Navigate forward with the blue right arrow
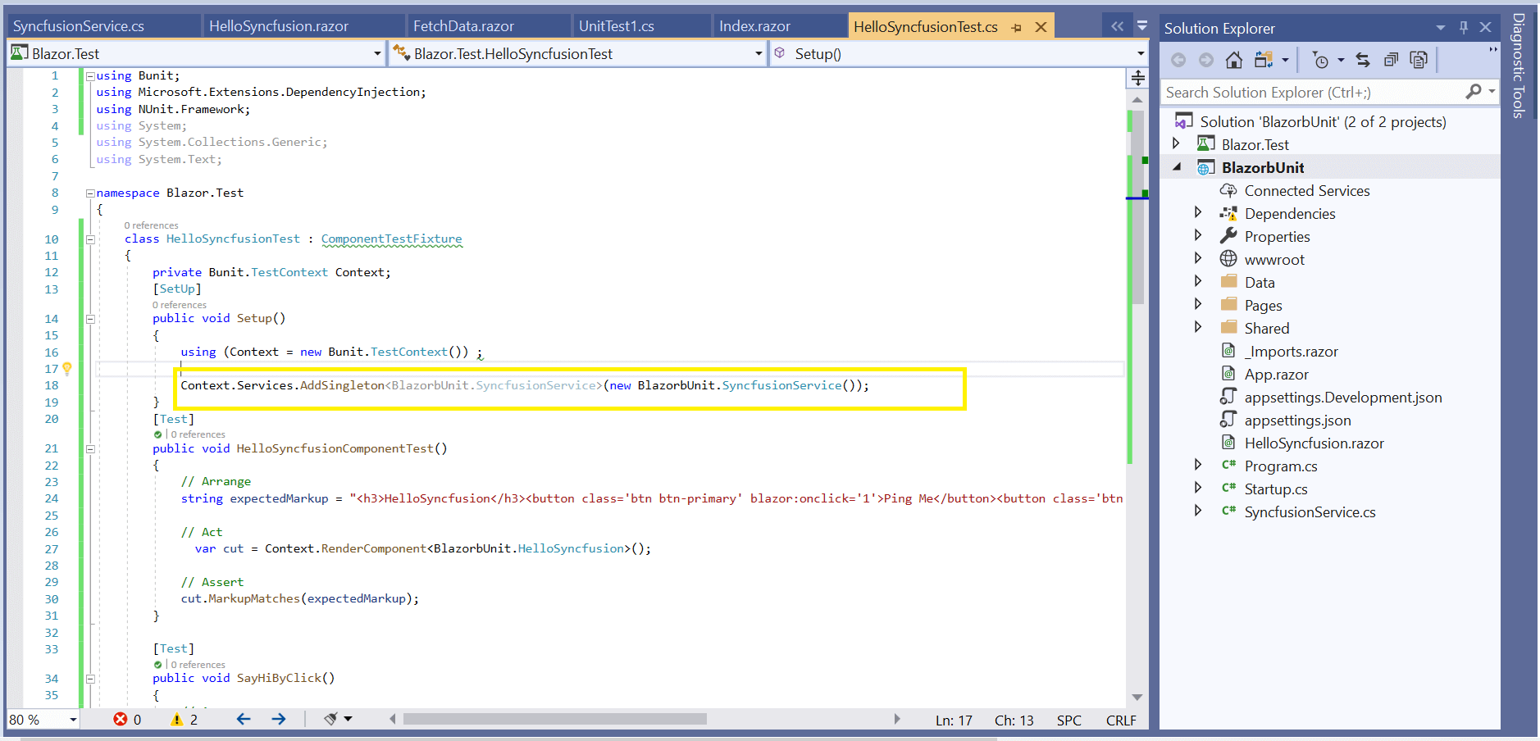 point(279,719)
